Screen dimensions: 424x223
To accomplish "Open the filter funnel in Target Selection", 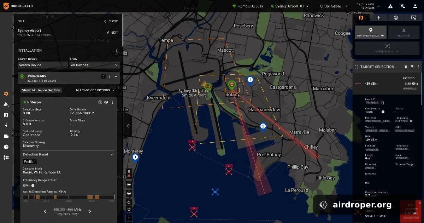I will tap(412, 67).
